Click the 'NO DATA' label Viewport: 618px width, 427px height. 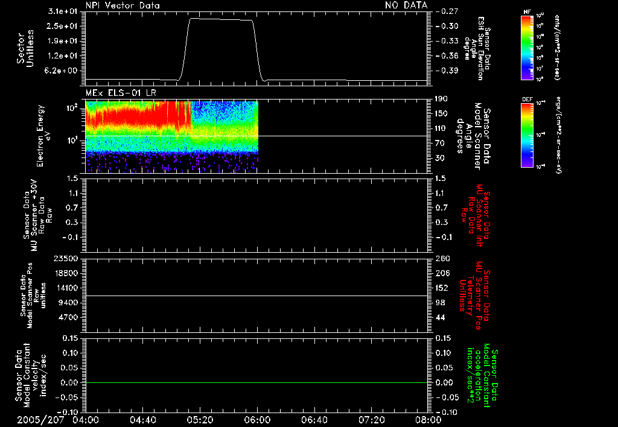point(406,5)
